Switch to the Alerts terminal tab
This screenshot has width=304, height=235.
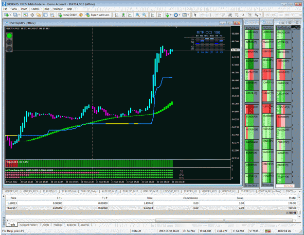pos(46,225)
